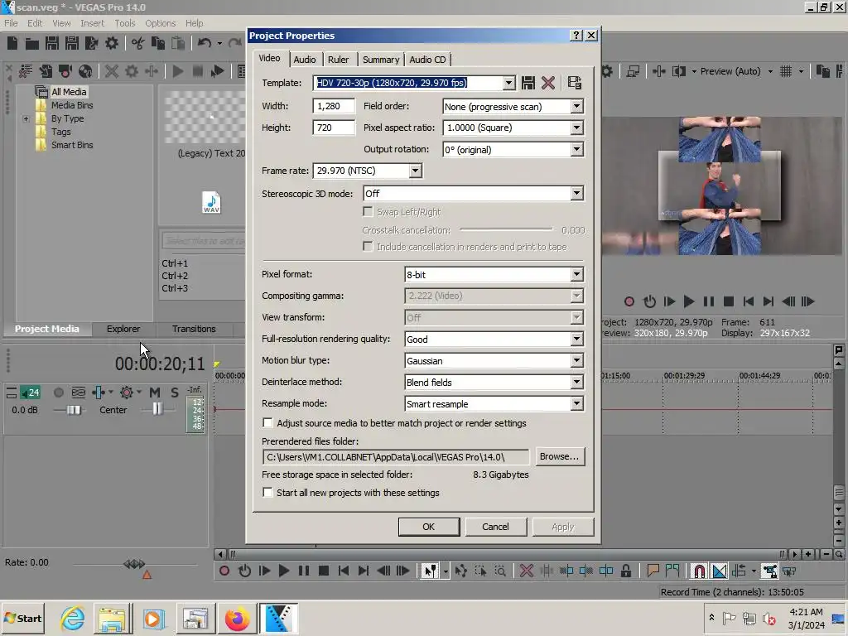Open the Explorer panel tab

(x=123, y=329)
